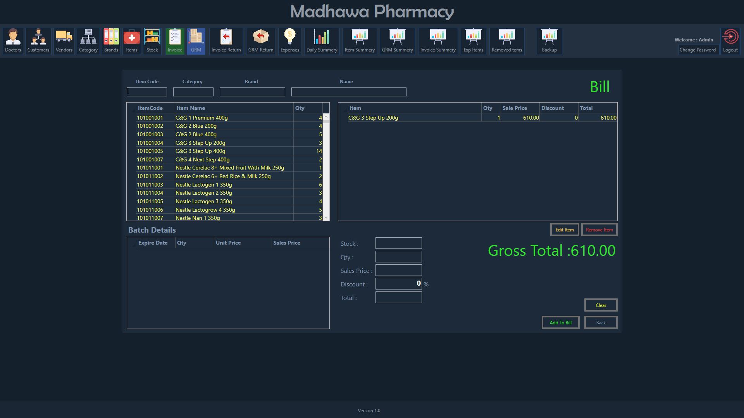
Task: Select the Nestle Nan 1 350g row
Action: (229, 218)
